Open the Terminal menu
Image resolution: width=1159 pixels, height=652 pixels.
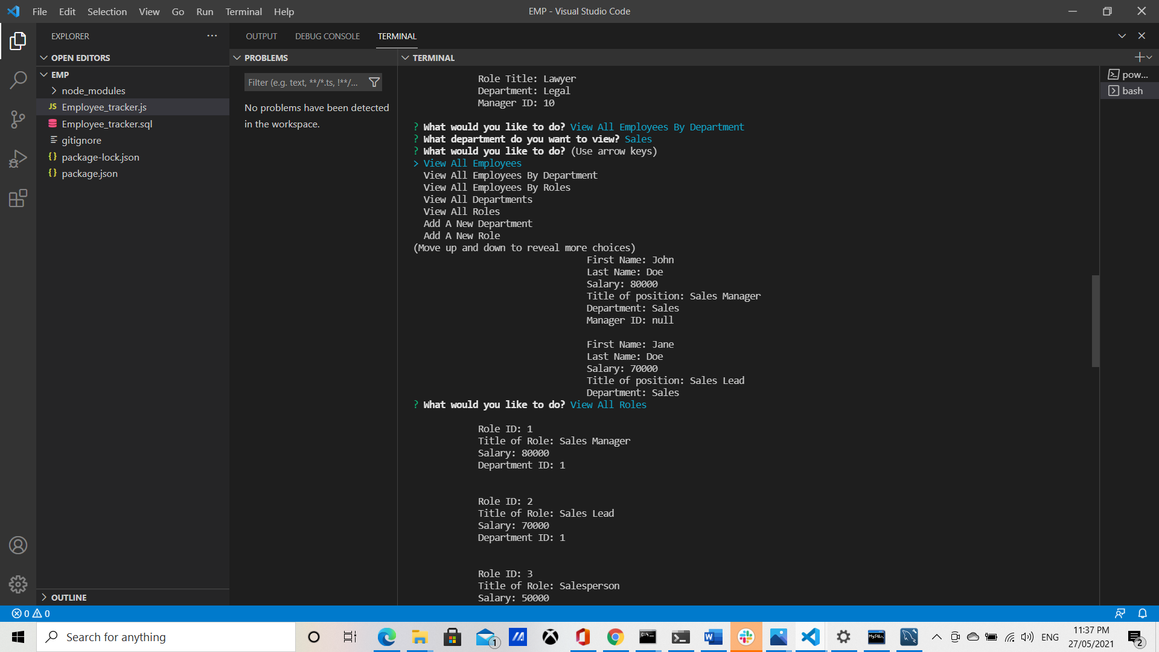pos(243,11)
